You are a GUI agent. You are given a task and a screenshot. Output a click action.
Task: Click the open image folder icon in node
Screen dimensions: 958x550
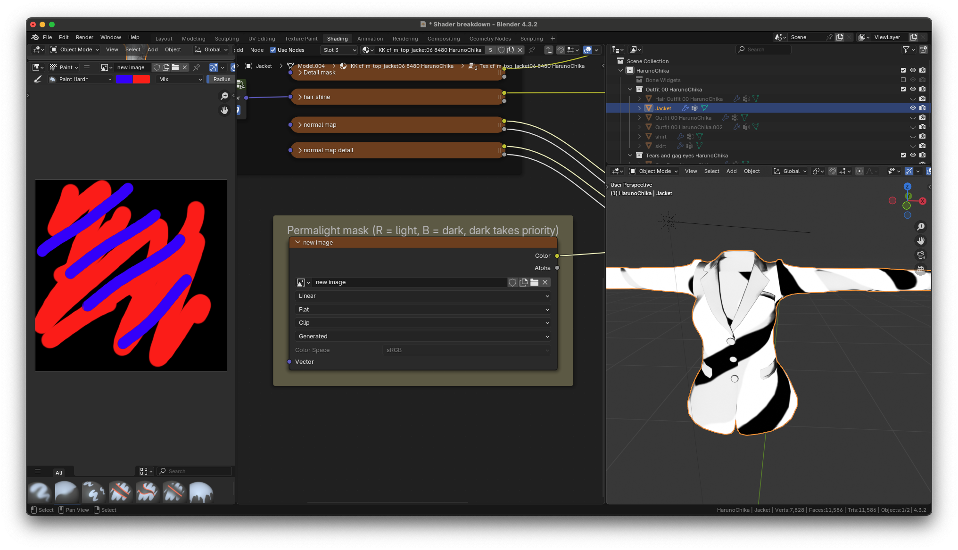pyautogui.click(x=534, y=282)
